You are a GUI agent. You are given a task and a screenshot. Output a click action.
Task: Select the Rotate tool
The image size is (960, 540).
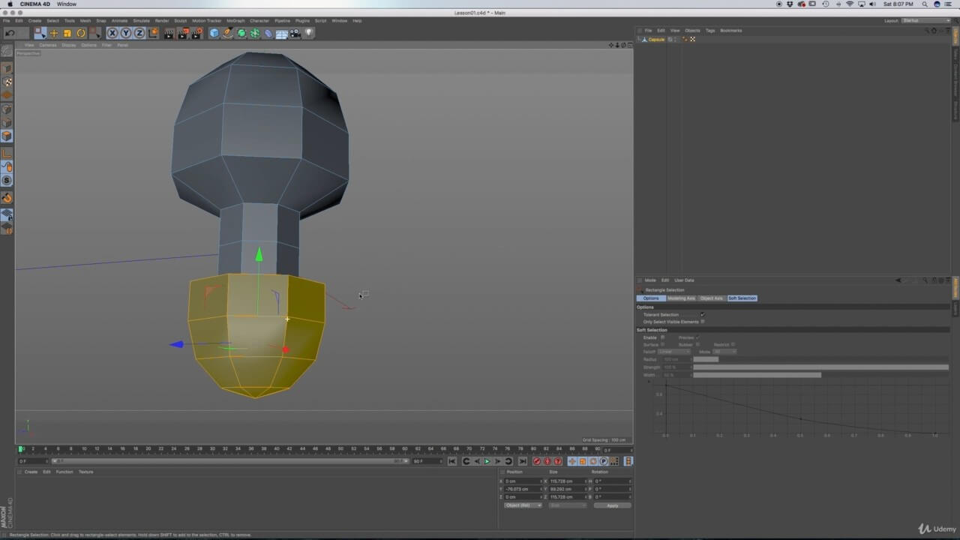point(80,33)
